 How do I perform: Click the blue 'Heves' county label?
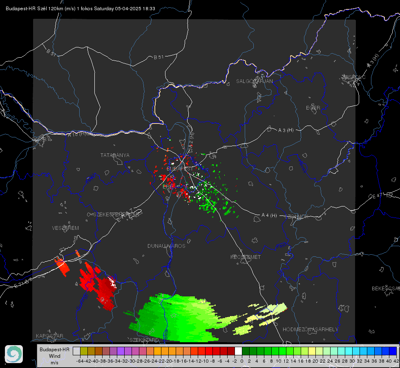pos(302,166)
